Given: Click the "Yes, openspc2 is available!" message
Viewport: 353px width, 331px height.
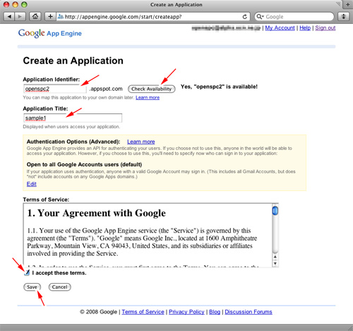Looking at the screenshot, I should coord(219,87).
